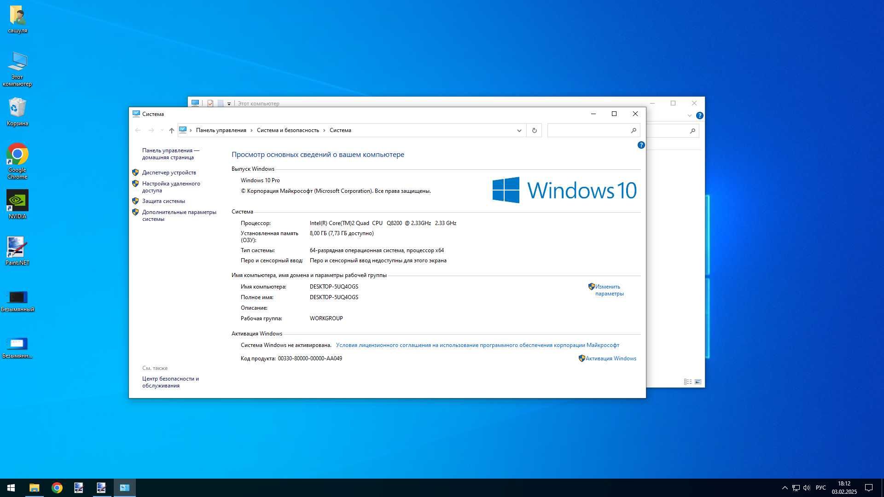
Task: Open network status tray icon
Action: tap(796, 488)
